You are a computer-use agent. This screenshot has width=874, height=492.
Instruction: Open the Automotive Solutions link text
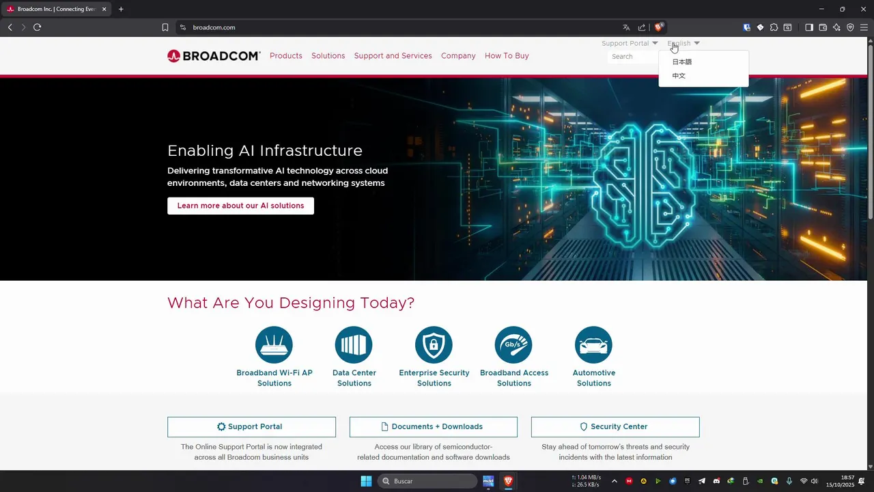click(594, 378)
